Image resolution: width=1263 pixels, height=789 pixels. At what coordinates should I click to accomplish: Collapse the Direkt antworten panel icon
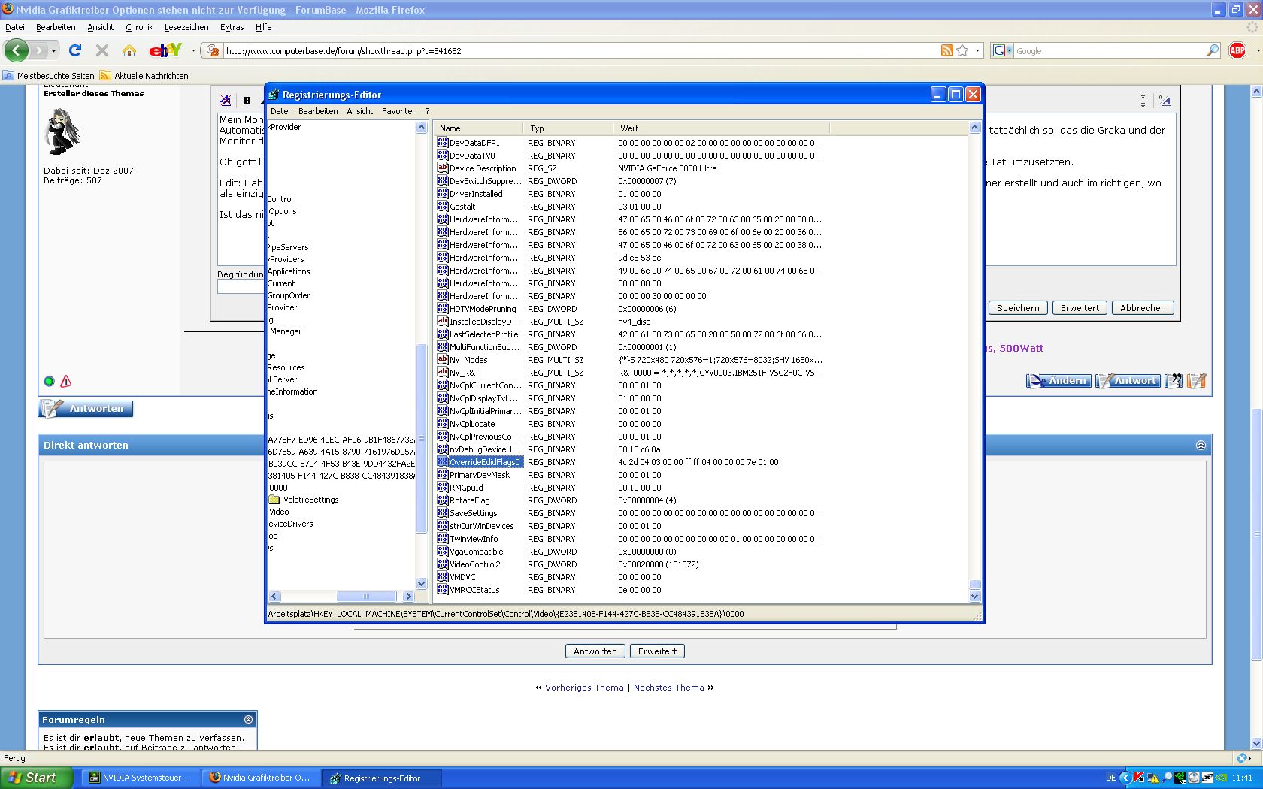click(1201, 446)
